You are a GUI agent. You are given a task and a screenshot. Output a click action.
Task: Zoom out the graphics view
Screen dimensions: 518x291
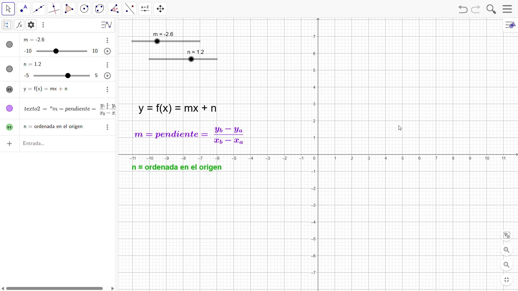tap(507, 265)
